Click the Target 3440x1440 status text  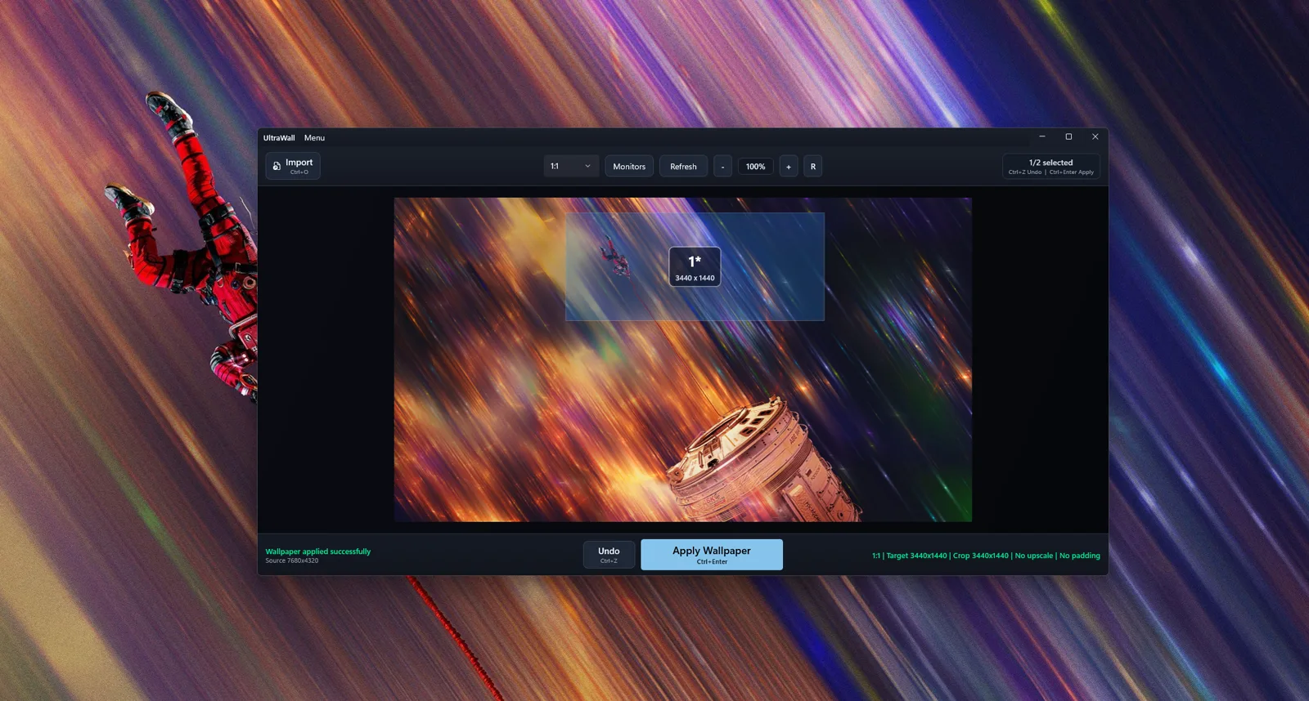(x=916, y=556)
